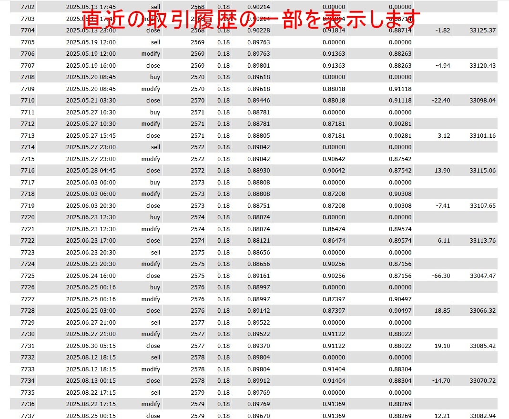Screen dimensions: 509x419
Task: Select ticket 7726 buy entry
Action: tap(153, 287)
